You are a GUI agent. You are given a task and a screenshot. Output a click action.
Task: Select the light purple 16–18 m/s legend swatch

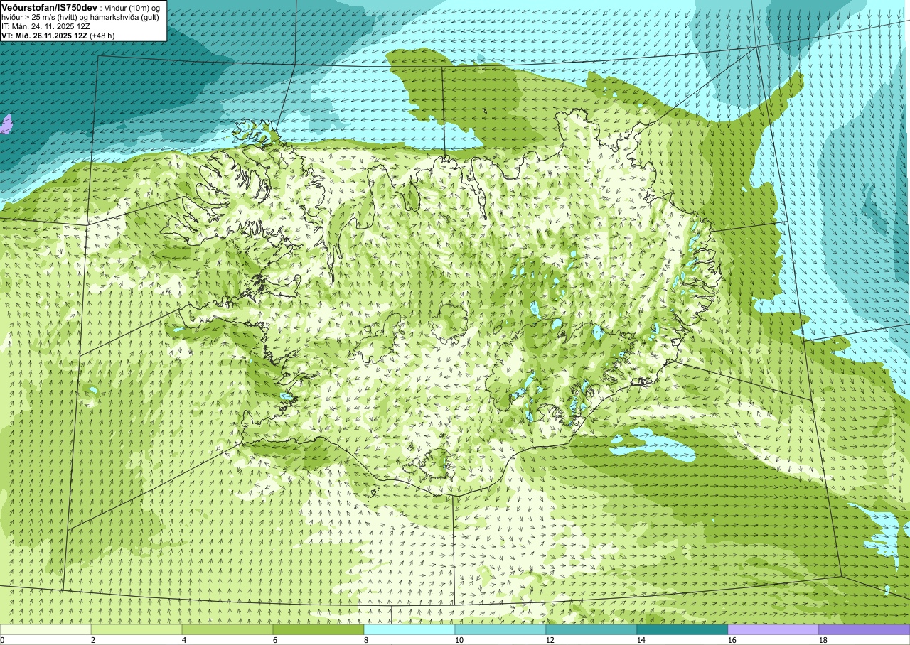pos(773,629)
